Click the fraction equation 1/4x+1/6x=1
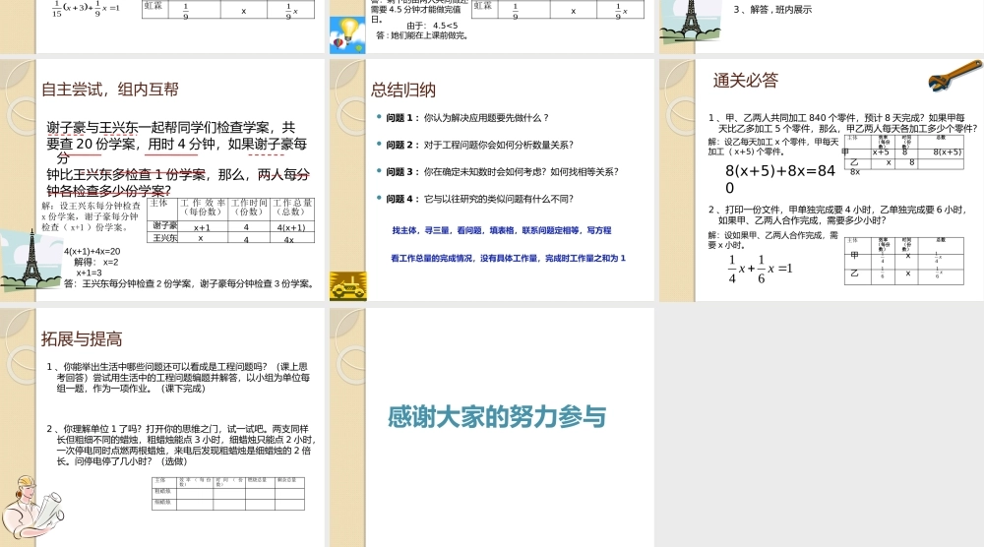This screenshot has width=984, height=547. point(760,269)
